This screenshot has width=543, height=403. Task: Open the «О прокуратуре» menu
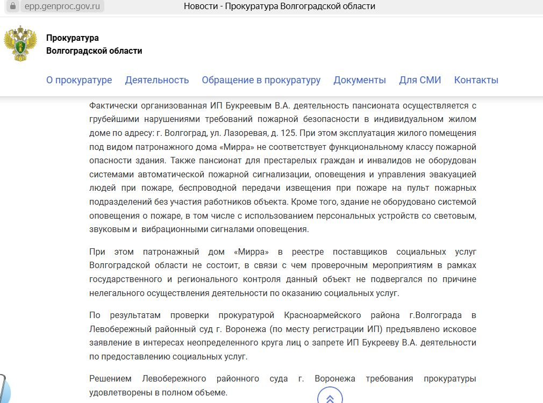pos(79,80)
